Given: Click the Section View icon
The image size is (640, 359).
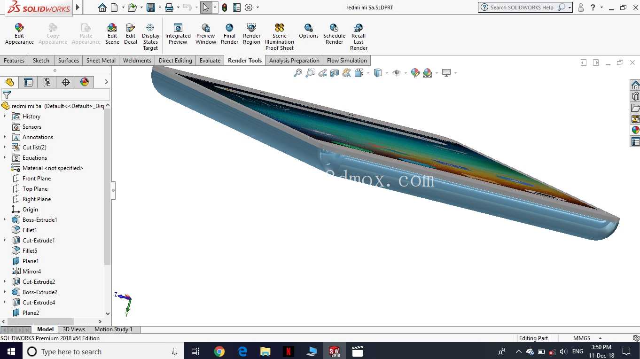Looking at the screenshot, I should click(335, 73).
